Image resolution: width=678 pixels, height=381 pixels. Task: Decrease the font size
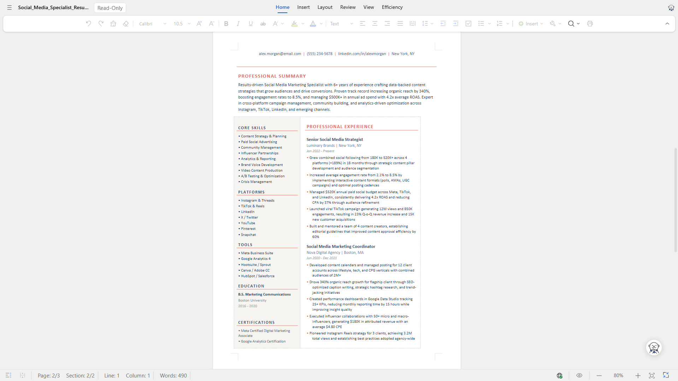[211, 24]
